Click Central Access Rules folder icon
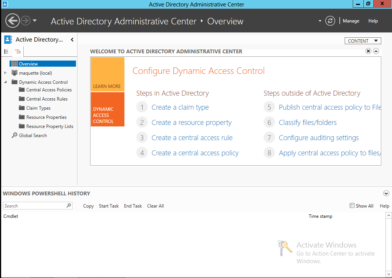 pos(22,99)
